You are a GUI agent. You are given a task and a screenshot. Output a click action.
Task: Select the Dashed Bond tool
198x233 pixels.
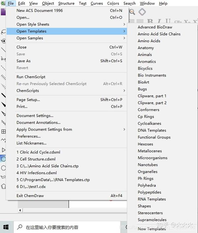tap(3, 68)
